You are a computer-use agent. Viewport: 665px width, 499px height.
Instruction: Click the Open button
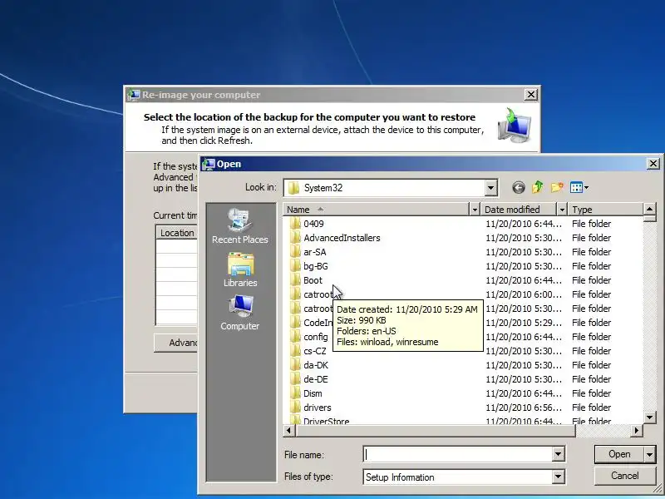pos(619,454)
